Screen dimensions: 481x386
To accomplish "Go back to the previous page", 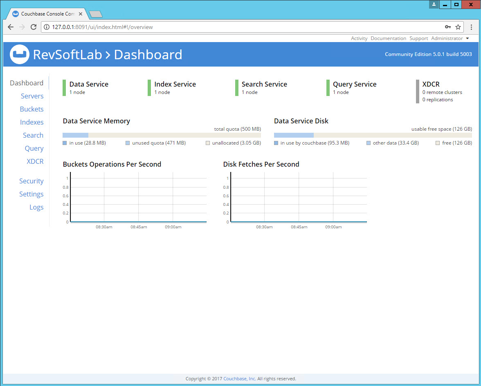I will tap(11, 27).
